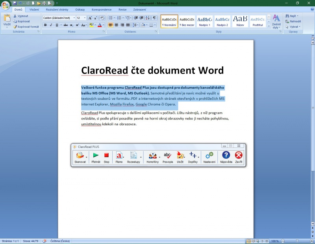Toggle show paragraph marks ¶
Viewport: 315px width, 244px height.
click(154, 18)
